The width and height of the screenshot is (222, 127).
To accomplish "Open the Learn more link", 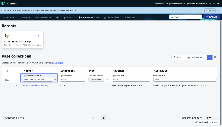I will (x=58, y=63).
